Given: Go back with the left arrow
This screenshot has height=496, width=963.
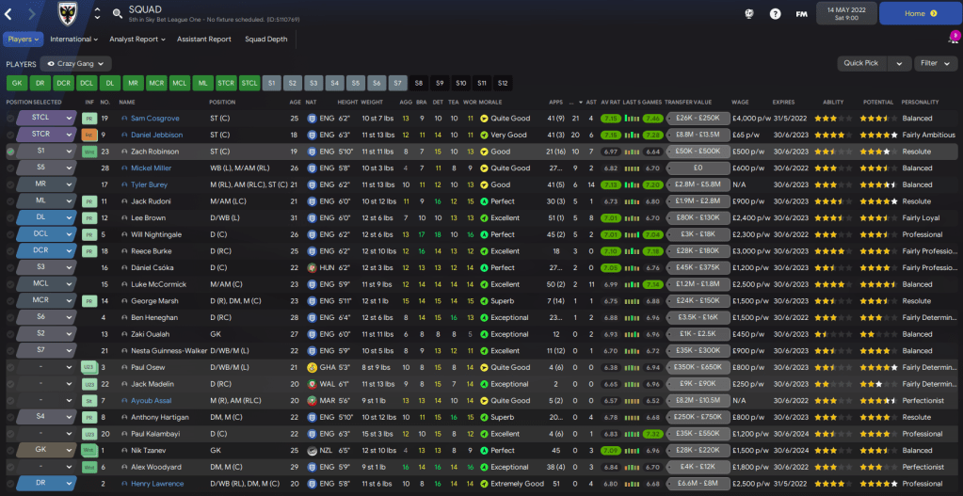Looking at the screenshot, I should point(12,13).
